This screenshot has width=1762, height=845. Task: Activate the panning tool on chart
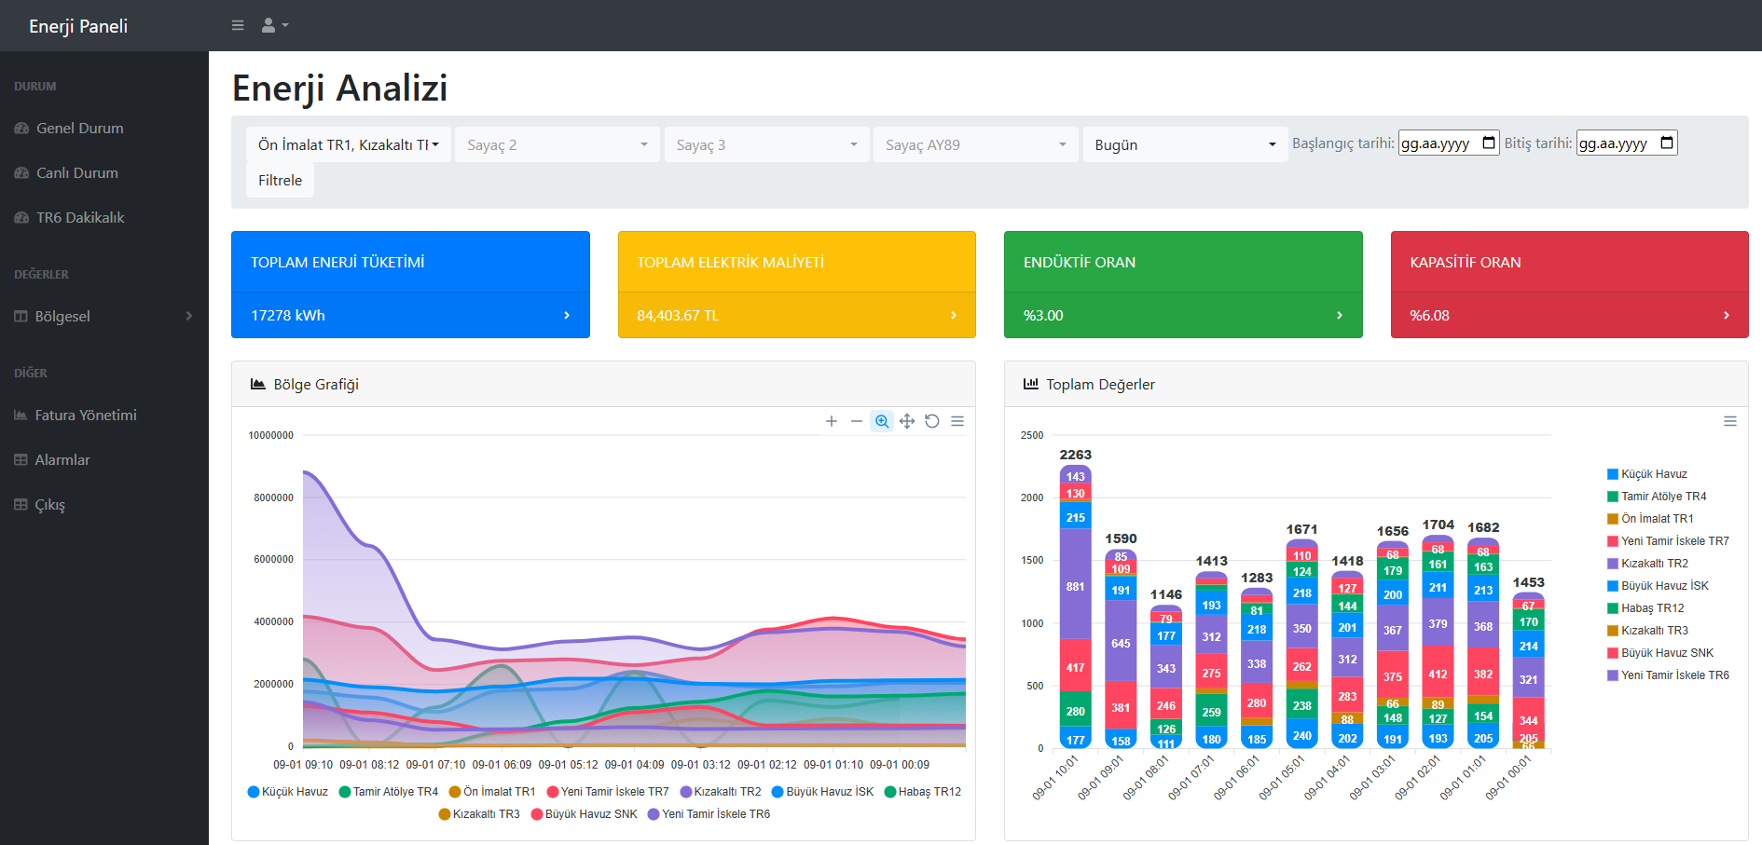[x=907, y=421]
